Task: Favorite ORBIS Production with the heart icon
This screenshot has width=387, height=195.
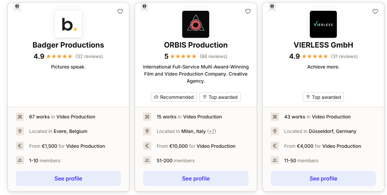Action: pos(248,11)
